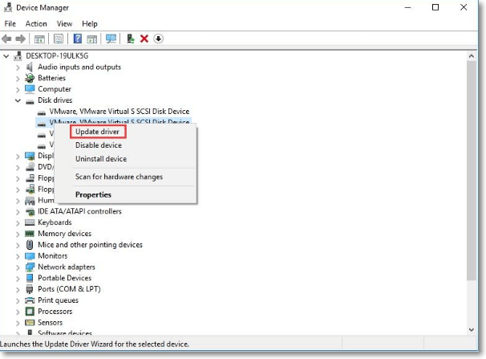The image size is (486, 359).
Task: Expand the Keyboards chevron
Action: coord(18,222)
